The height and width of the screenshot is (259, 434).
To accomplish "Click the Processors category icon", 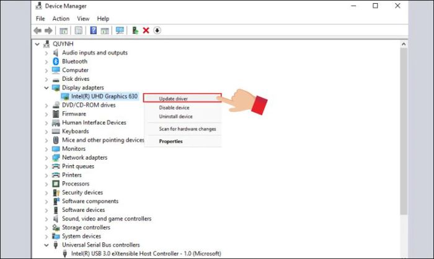I will tap(56, 184).
